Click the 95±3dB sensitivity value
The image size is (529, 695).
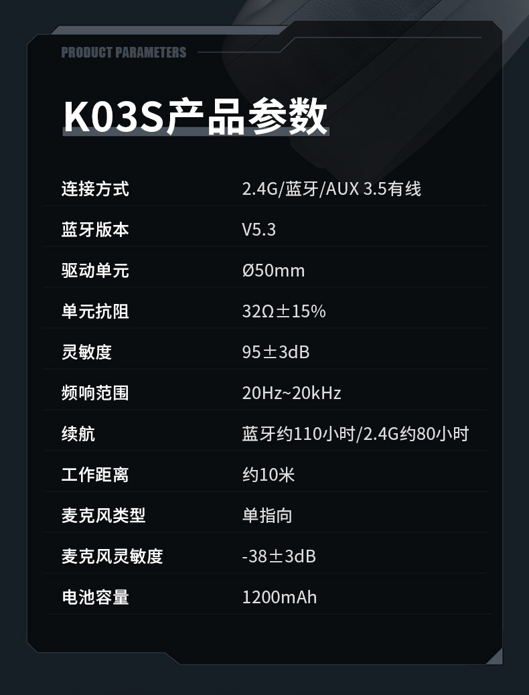point(276,352)
